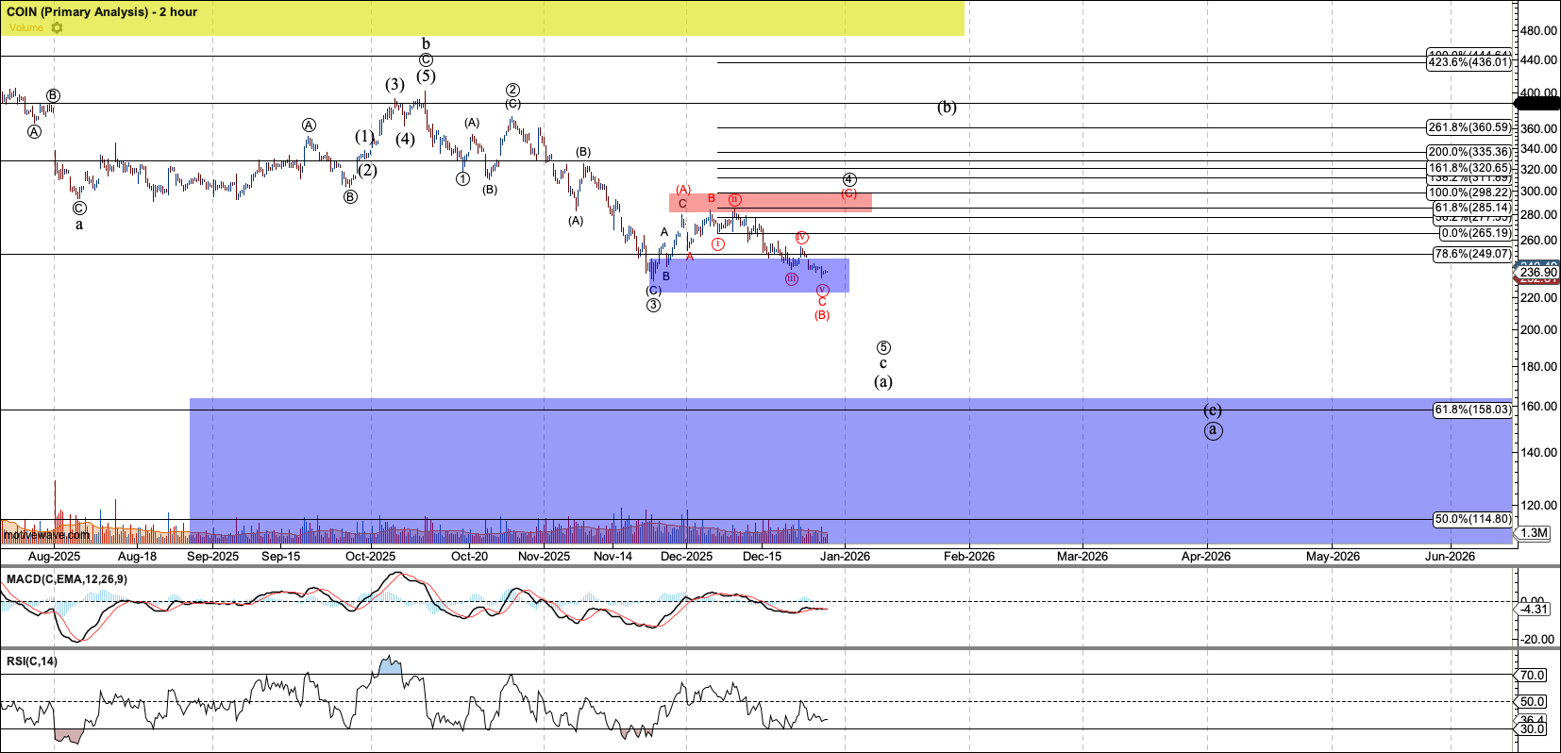
Task: Select the circled 3 wave label
Action: (653, 305)
